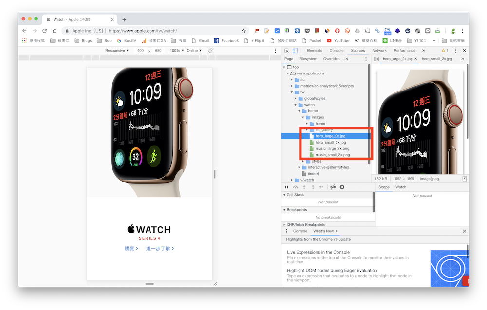This screenshot has width=487, height=310.
Task: Reload the Apple Watch page
Action: click(x=45, y=31)
